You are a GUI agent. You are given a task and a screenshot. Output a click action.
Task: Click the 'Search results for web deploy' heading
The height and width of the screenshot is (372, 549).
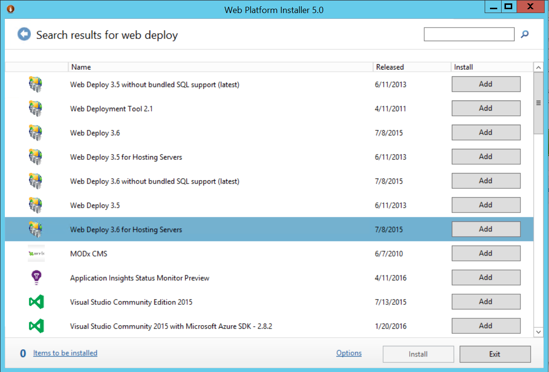click(107, 35)
